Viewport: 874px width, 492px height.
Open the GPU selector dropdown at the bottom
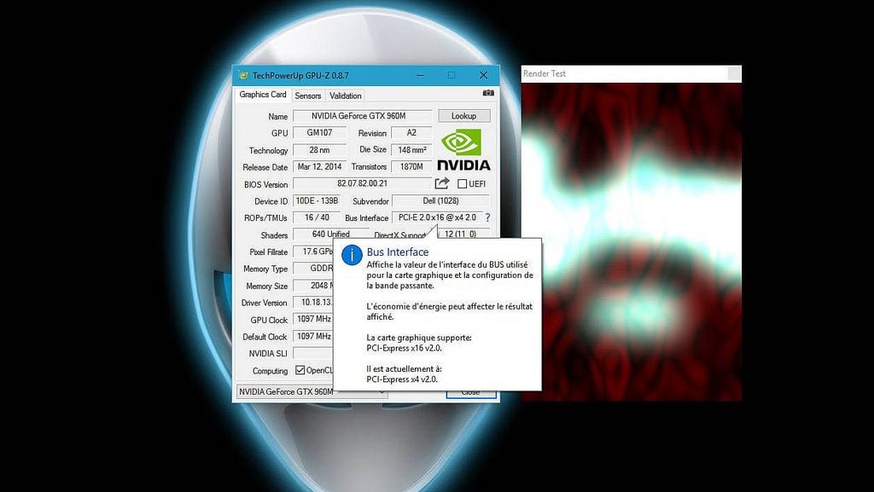click(312, 392)
